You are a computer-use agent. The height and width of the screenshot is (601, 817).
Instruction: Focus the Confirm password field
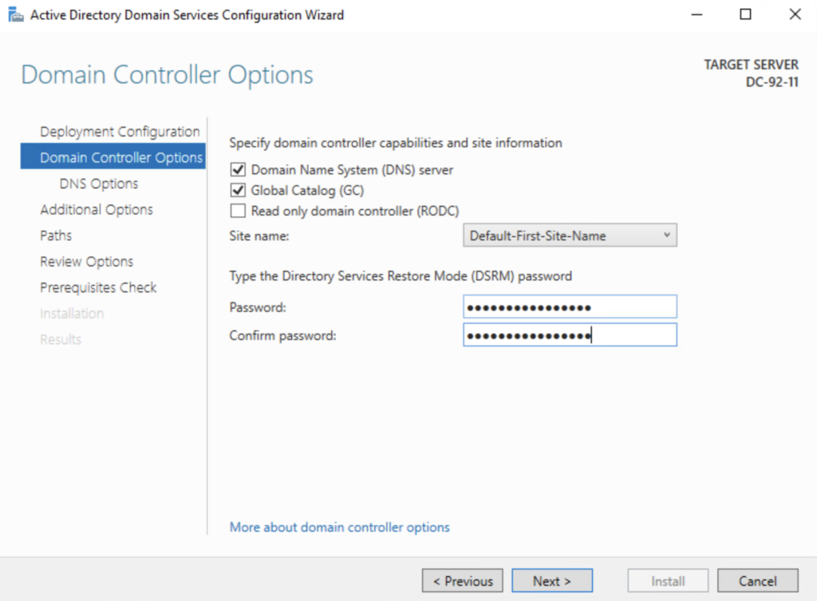click(570, 335)
